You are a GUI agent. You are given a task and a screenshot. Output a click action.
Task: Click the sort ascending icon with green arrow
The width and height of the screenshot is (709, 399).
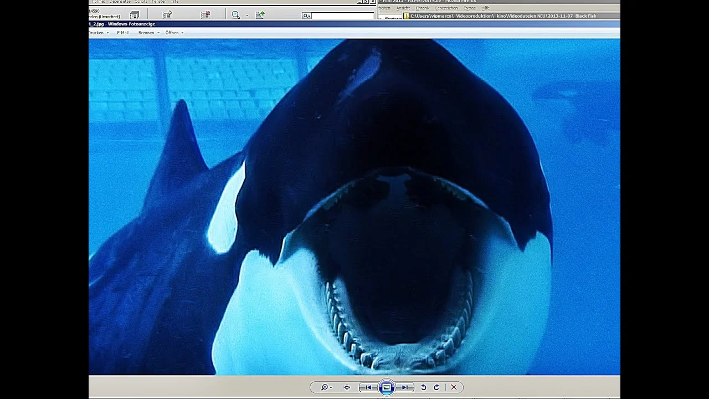260,15
